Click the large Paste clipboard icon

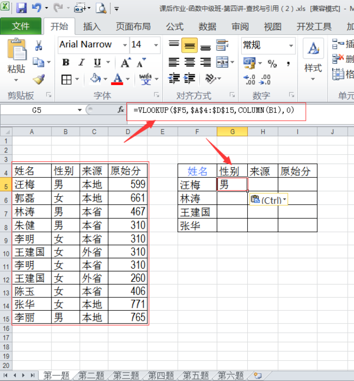coord(17,50)
